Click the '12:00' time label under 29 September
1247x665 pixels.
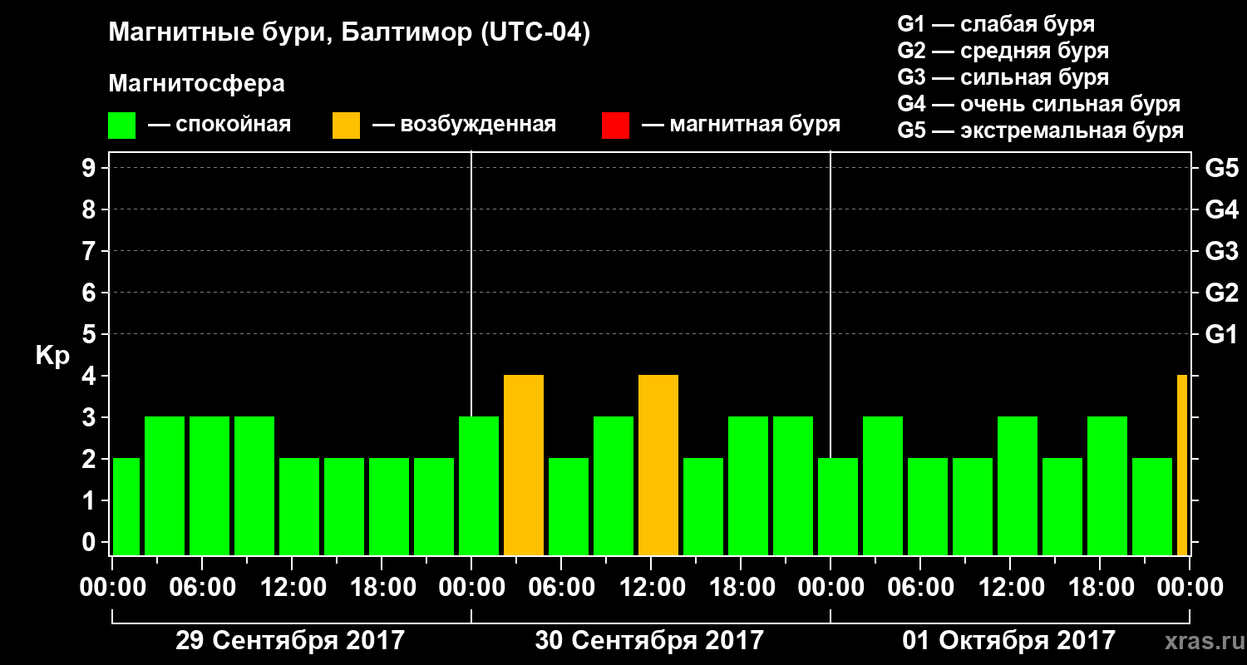292,588
